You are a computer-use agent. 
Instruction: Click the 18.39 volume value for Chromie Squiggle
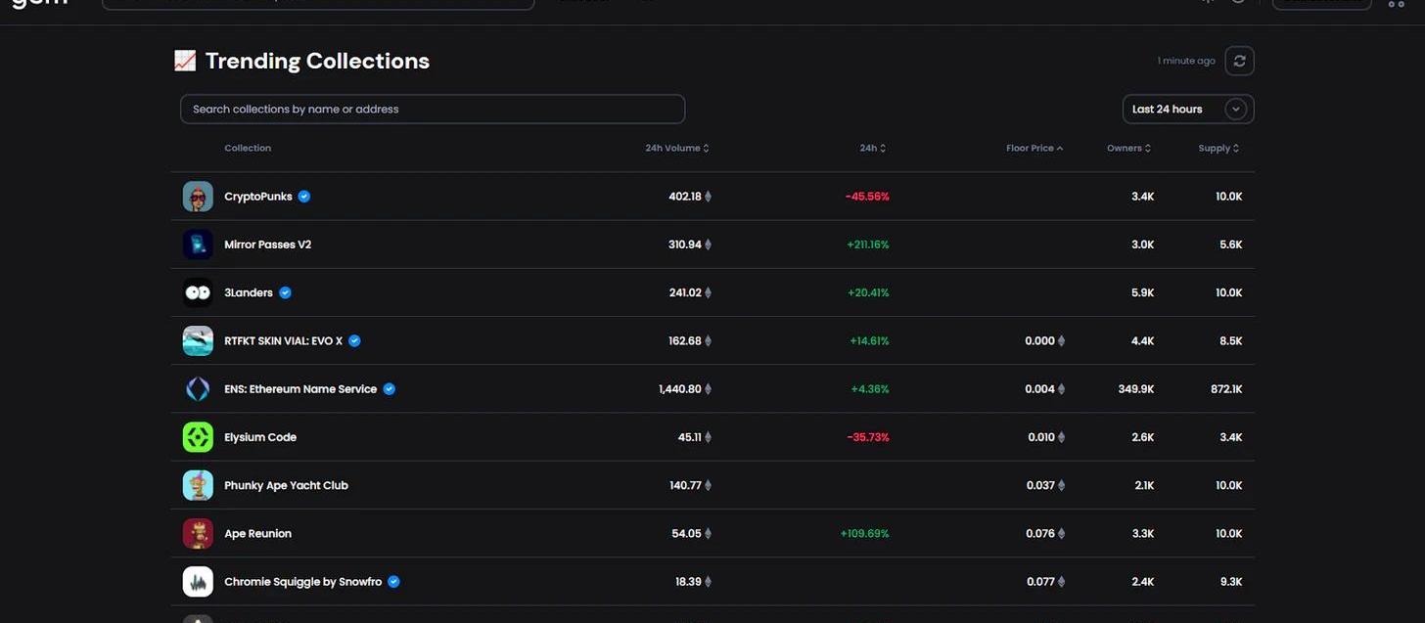688,582
